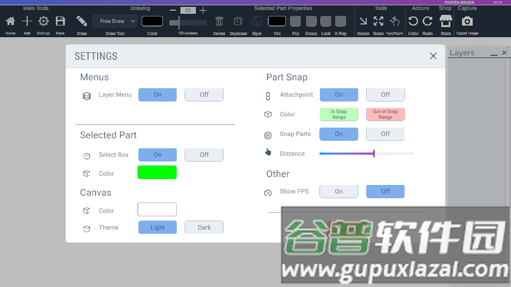Close the Settings dialog
Screen dimensions: 511x287
point(433,56)
